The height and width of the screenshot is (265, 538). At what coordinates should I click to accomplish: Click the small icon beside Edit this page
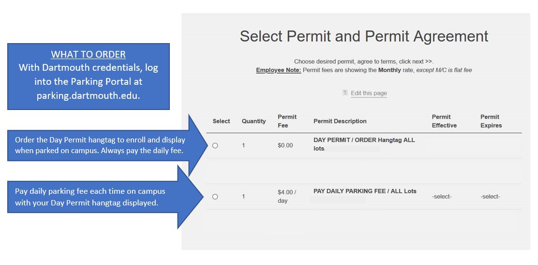[x=345, y=93]
